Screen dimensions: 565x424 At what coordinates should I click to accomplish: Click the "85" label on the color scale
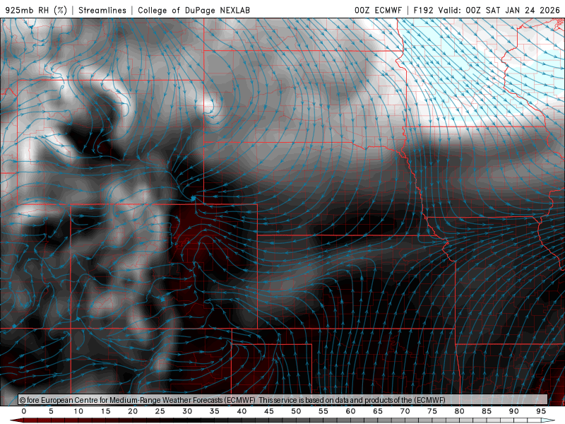click(487, 411)
